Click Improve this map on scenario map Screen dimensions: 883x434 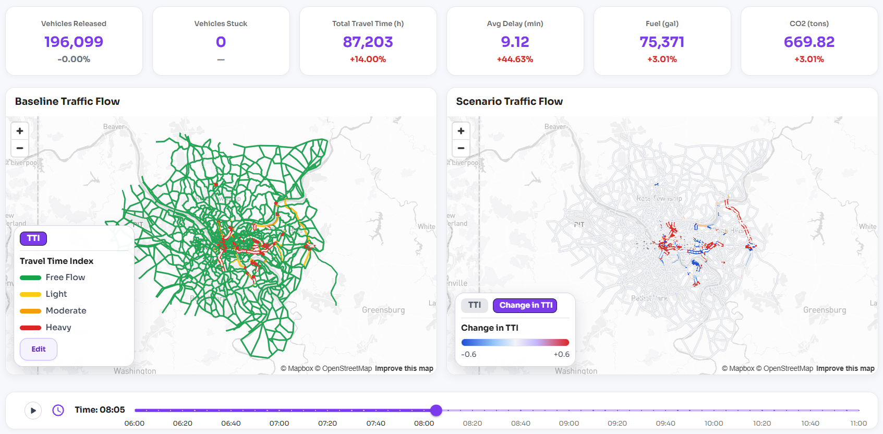[845, 368]
